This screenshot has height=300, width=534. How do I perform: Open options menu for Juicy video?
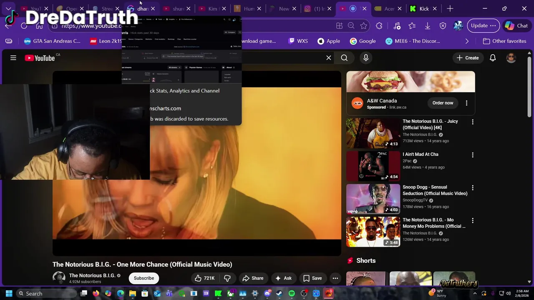tap(473, 122)
